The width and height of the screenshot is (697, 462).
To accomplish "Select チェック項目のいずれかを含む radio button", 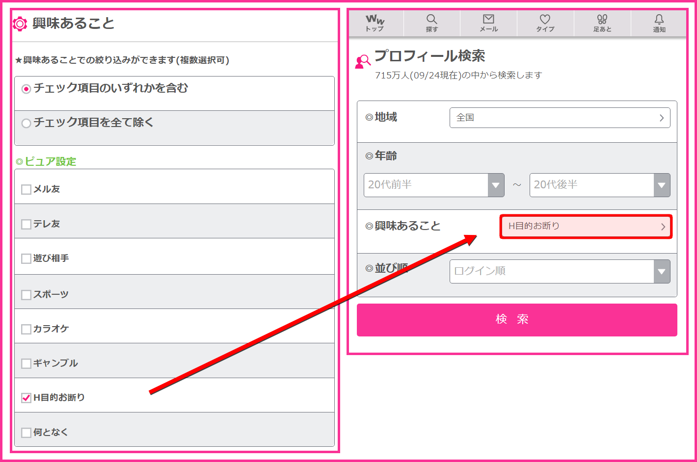I will tap(27, 89).
